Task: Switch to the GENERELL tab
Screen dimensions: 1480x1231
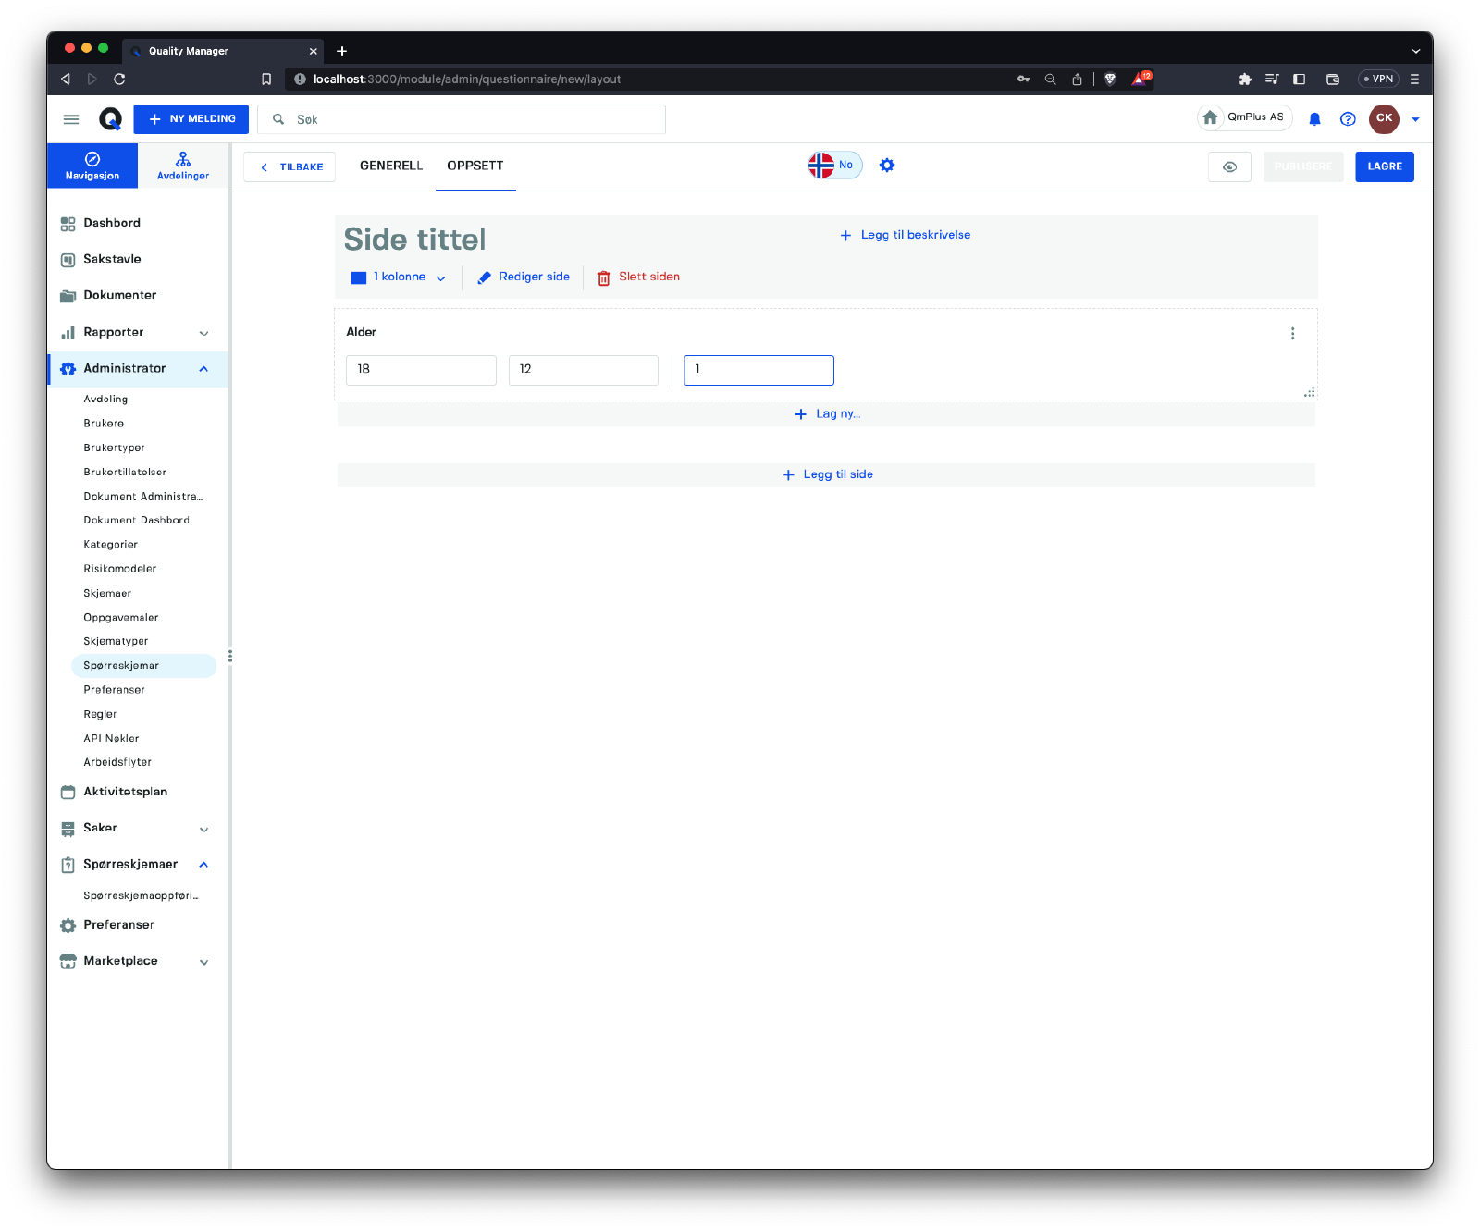Action: (390, 166)
